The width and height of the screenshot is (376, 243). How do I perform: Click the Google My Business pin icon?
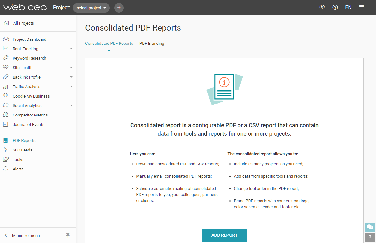coord(6,96)
